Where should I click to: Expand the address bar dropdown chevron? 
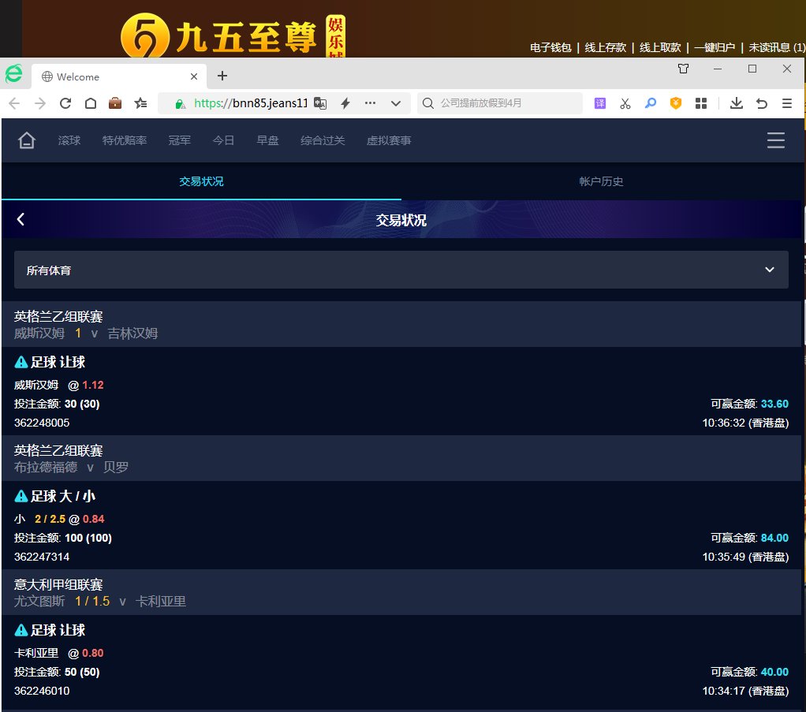point(396,103)
